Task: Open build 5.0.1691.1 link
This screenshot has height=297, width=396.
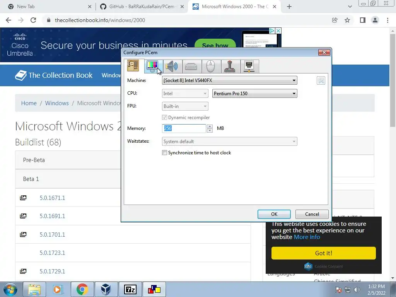Action: point(52,216)
